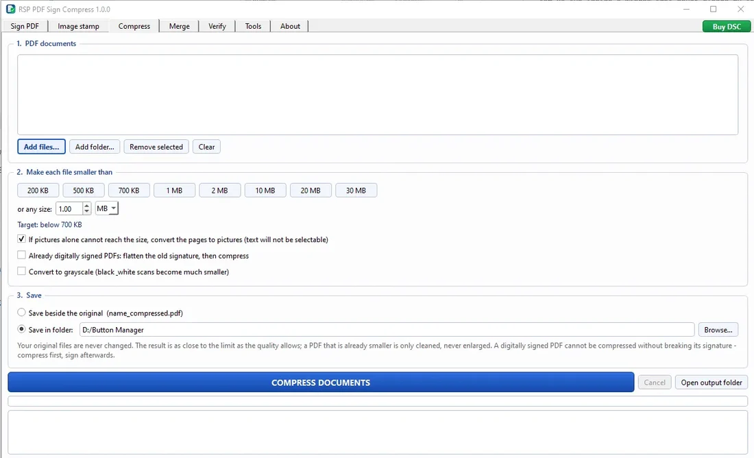This screenshot has height=458, width=754.
Task: Click Add folder... button
Action: 95,147
